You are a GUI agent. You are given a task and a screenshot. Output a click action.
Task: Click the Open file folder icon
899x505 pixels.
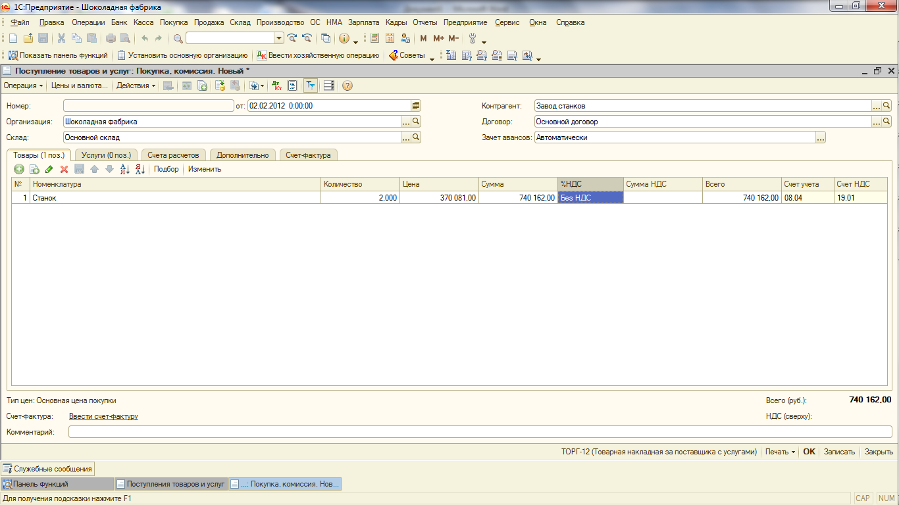28,38
